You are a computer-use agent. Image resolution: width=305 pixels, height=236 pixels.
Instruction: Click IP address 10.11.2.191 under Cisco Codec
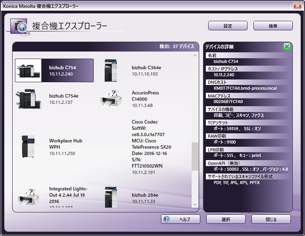tap(143, 172)
